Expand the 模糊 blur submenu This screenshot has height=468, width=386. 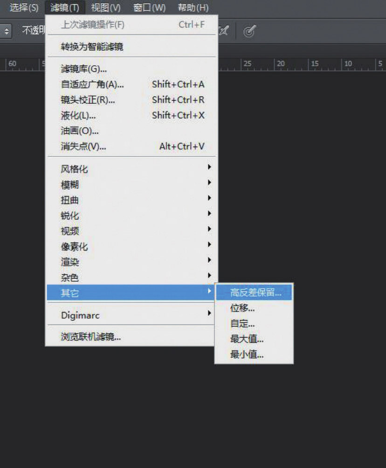pyautogui.click(x=131, y=184)
